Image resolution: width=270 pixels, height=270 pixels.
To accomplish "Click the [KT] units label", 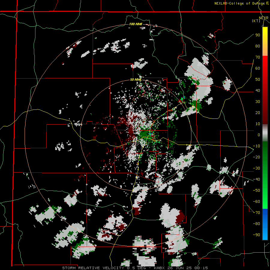I will pyautogui.click(x=256, y=21).
